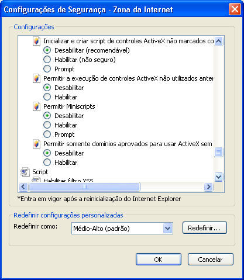Viewport: 244px width, 280px height.
Task: Choose Prompt under Permitir Miniscripts
Action: point(47,134)
